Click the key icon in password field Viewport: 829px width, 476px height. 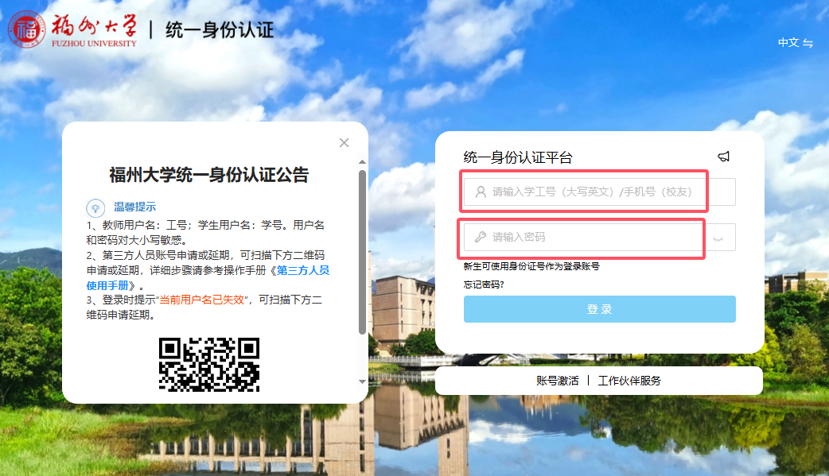481,237
